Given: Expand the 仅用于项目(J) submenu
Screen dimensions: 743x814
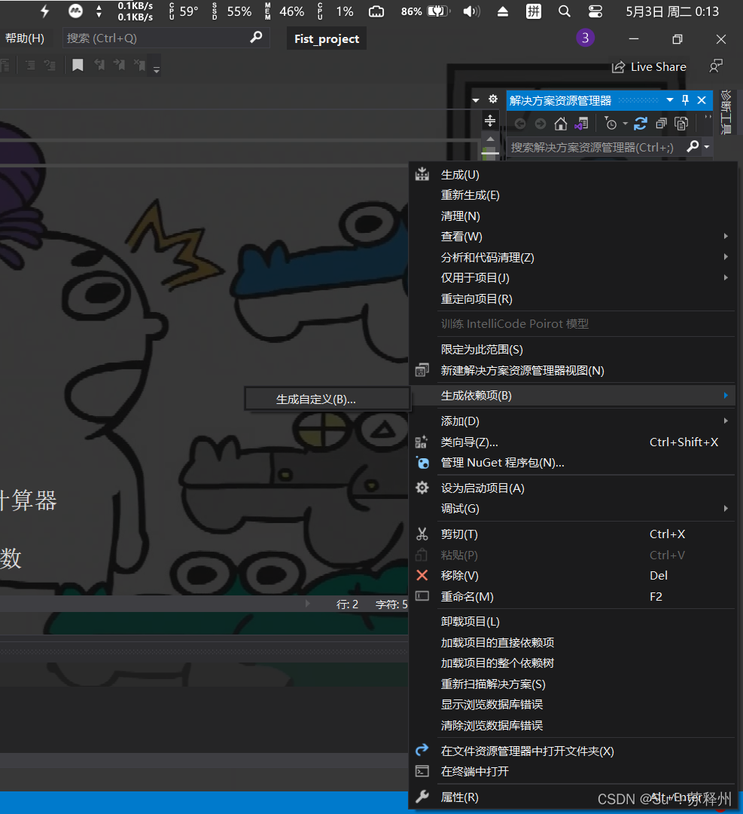Looking at the screenshot, I should 726,277.
